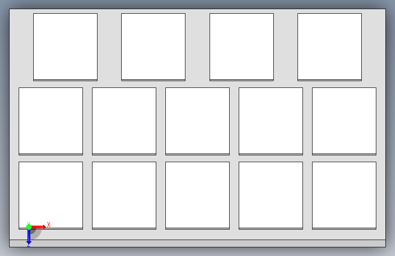Select the darker front face strip below plate
The width and height of the screenshot is (395, 256).
[x=198, y=243]
